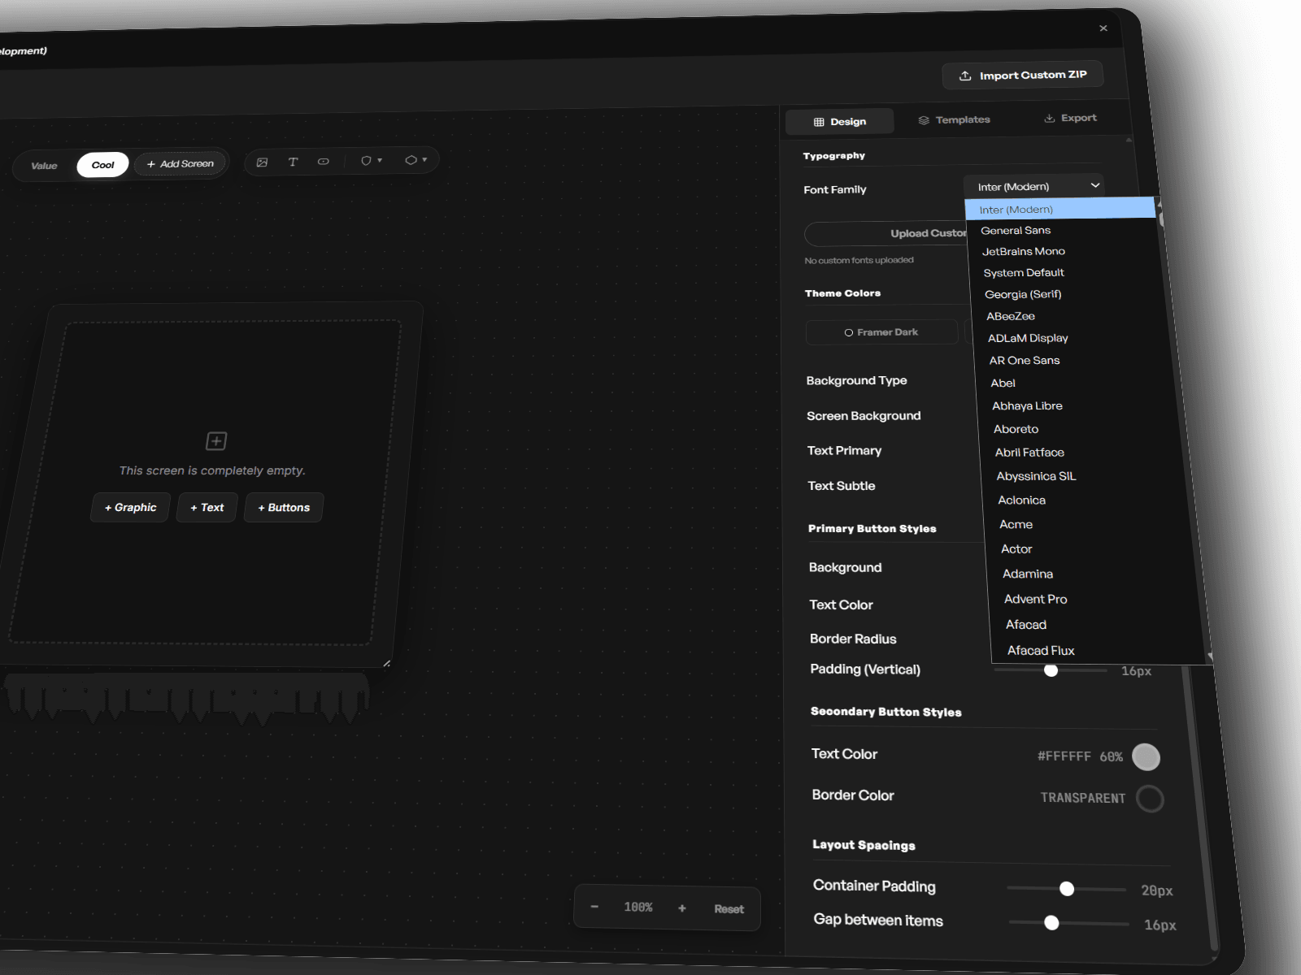Choose JetBrains Mono font option
The height and width of the screenshot is (975, 1301).
click(x=1023, y=251)
